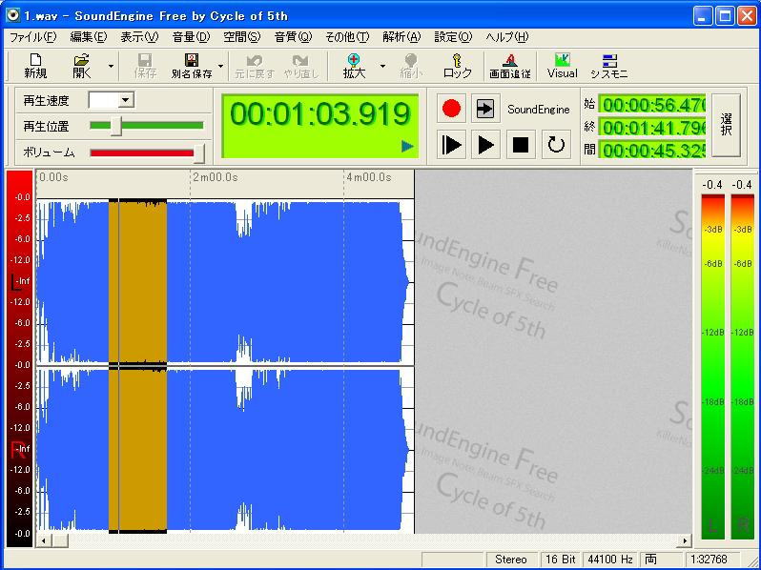Expand the 別名保存 dropdown arrow
Viewport: 761px width, 570px height.
click(221, 66)
